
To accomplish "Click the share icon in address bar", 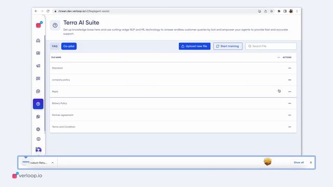I will [x=265, y=11].
